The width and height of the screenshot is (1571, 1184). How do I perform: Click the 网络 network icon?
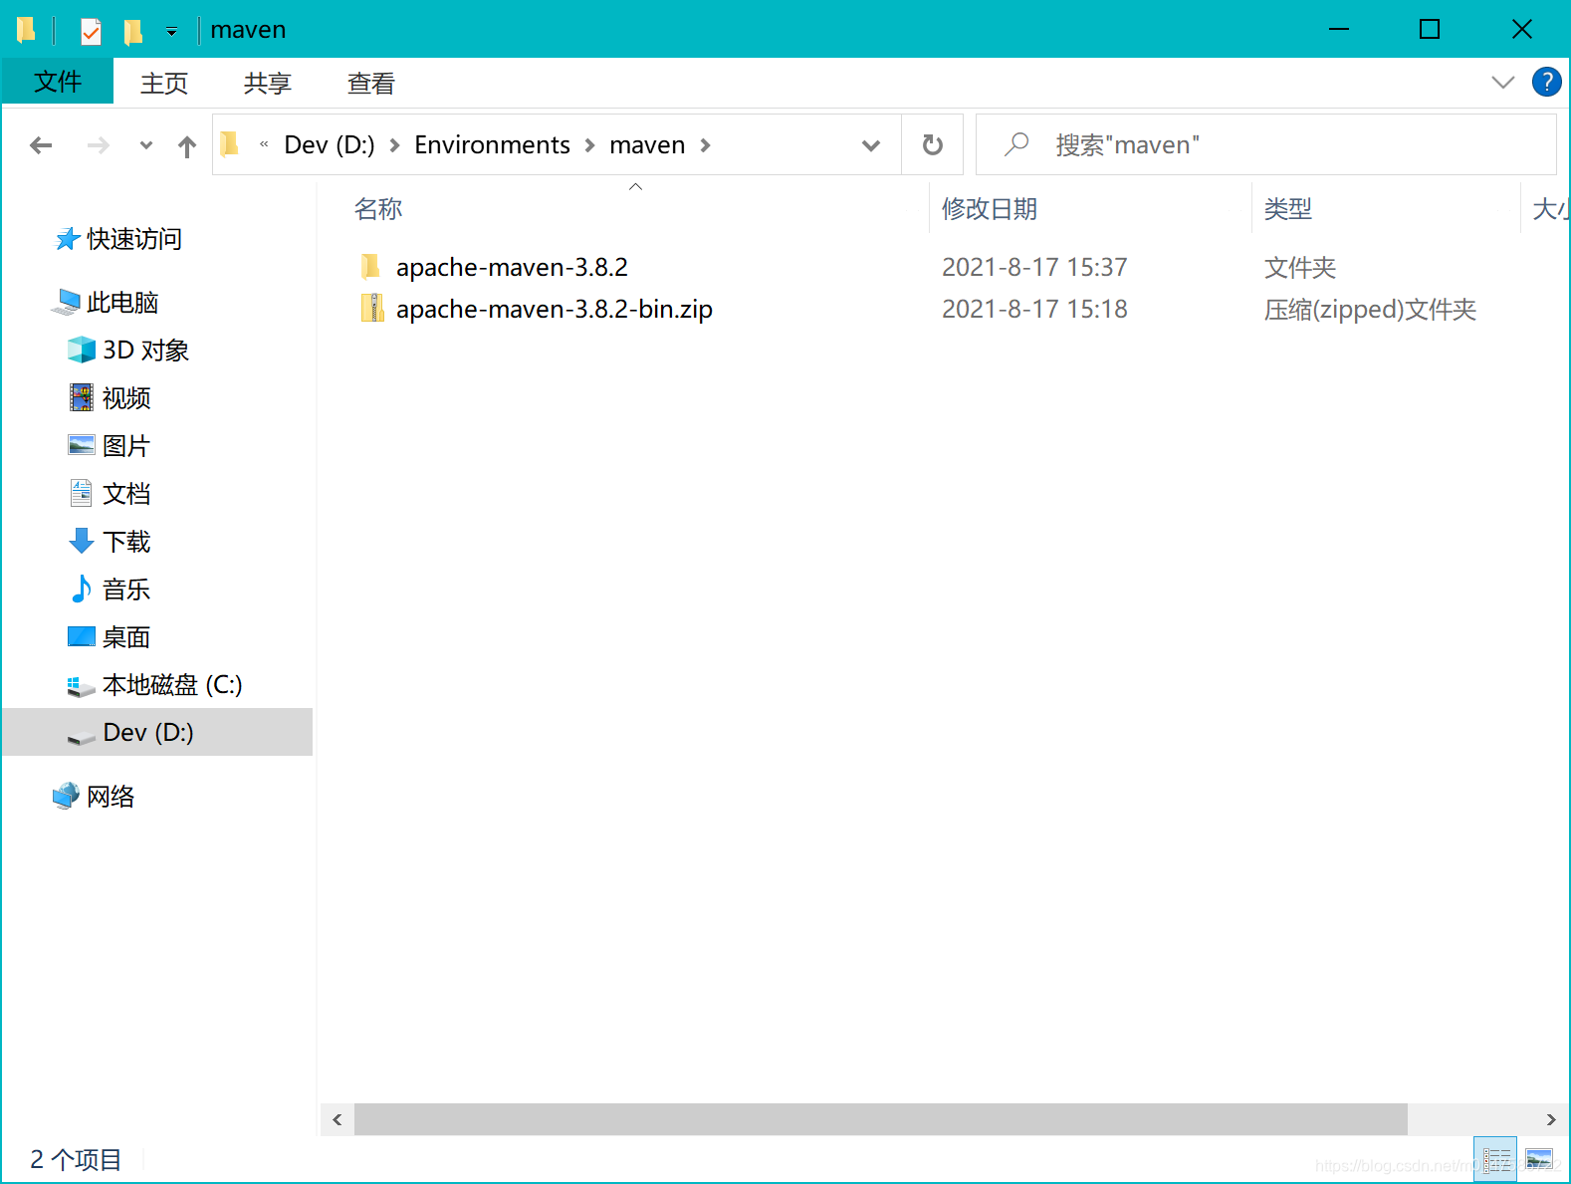point(66,796)
